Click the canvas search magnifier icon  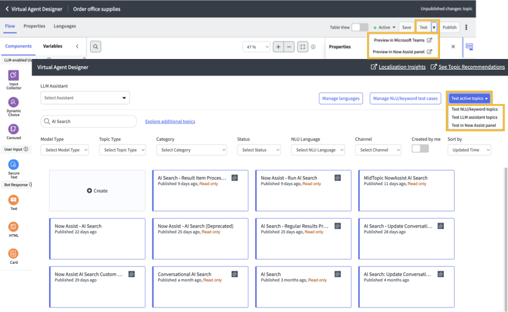[x=96, y=46]
